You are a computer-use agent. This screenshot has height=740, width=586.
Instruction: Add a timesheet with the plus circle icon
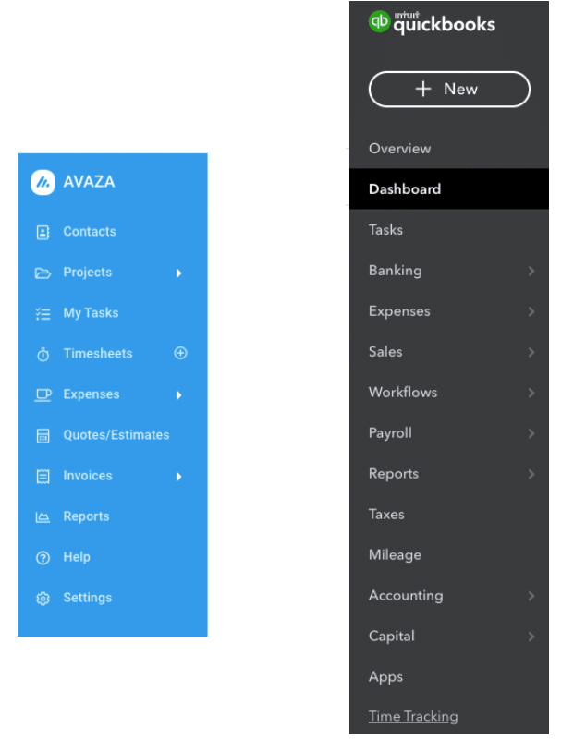[180, 353]
